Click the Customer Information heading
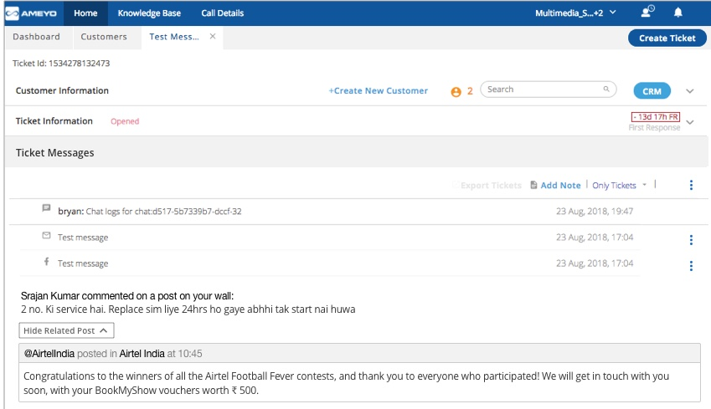 click(x=62, y=90)
